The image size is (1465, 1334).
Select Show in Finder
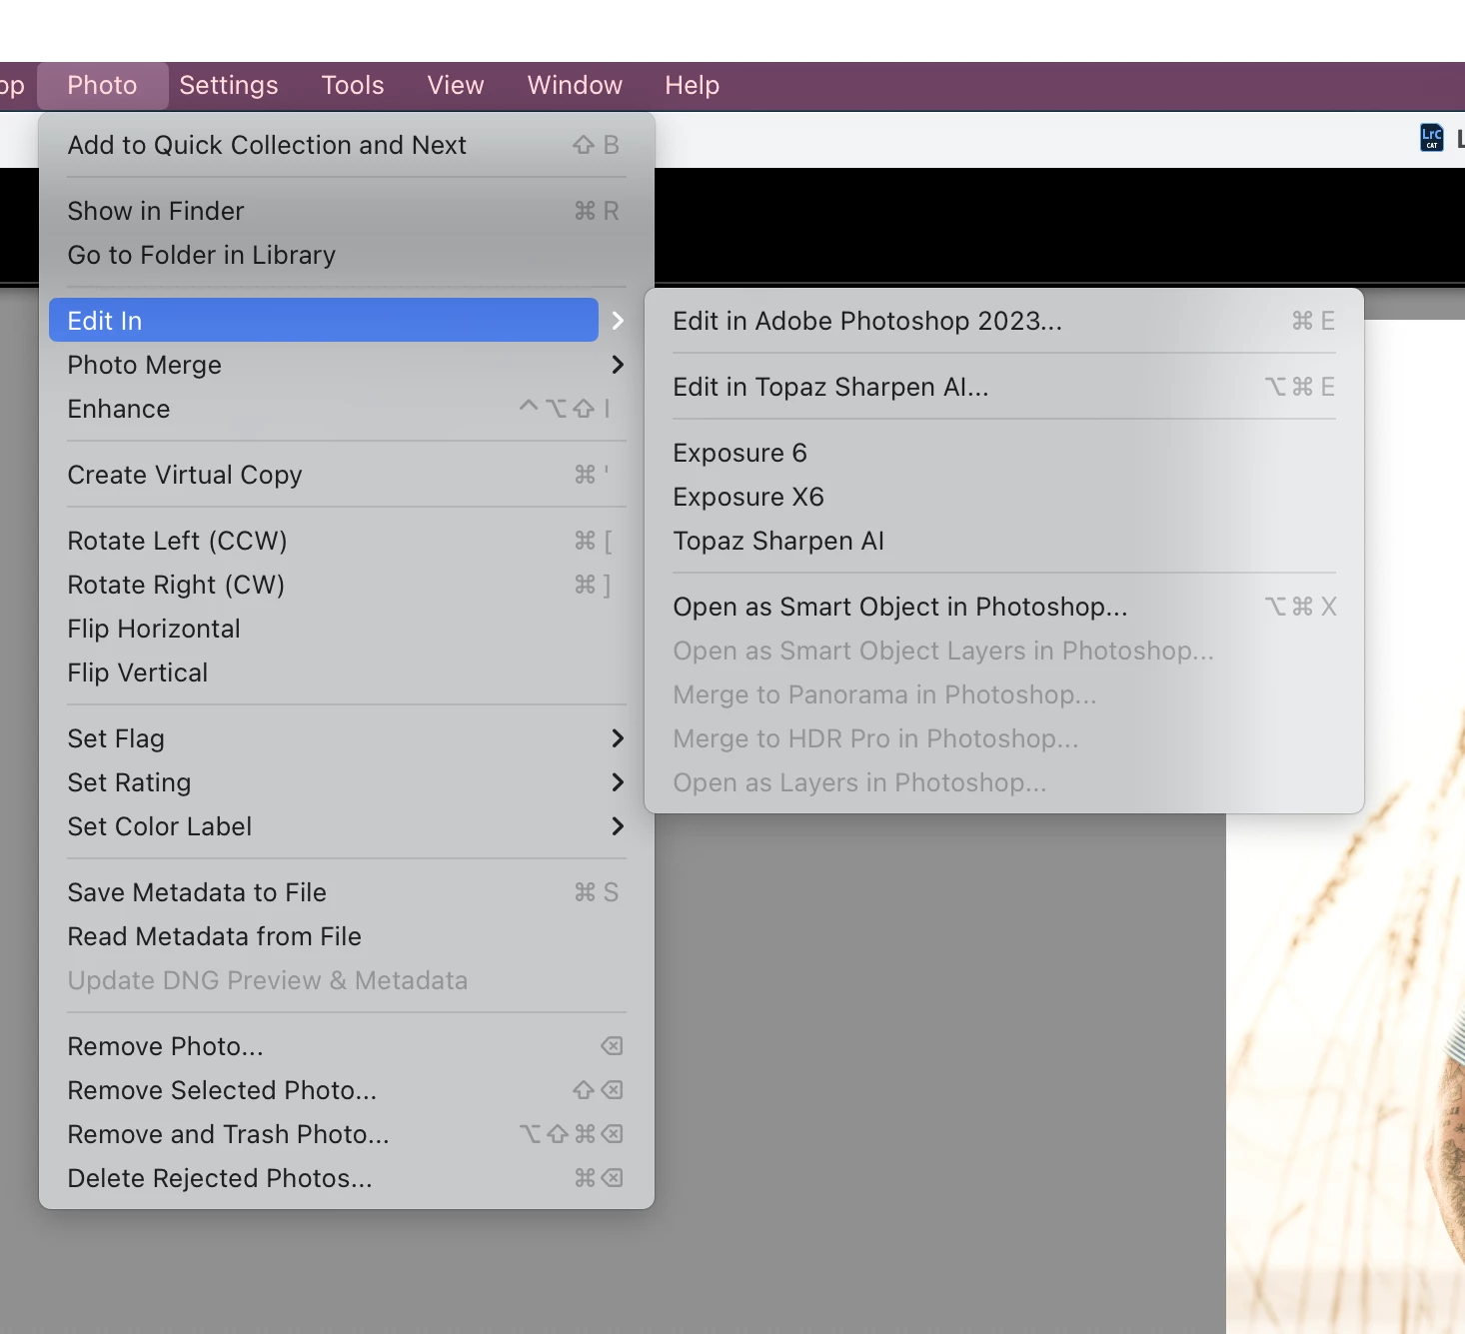[x=346, y=211]
